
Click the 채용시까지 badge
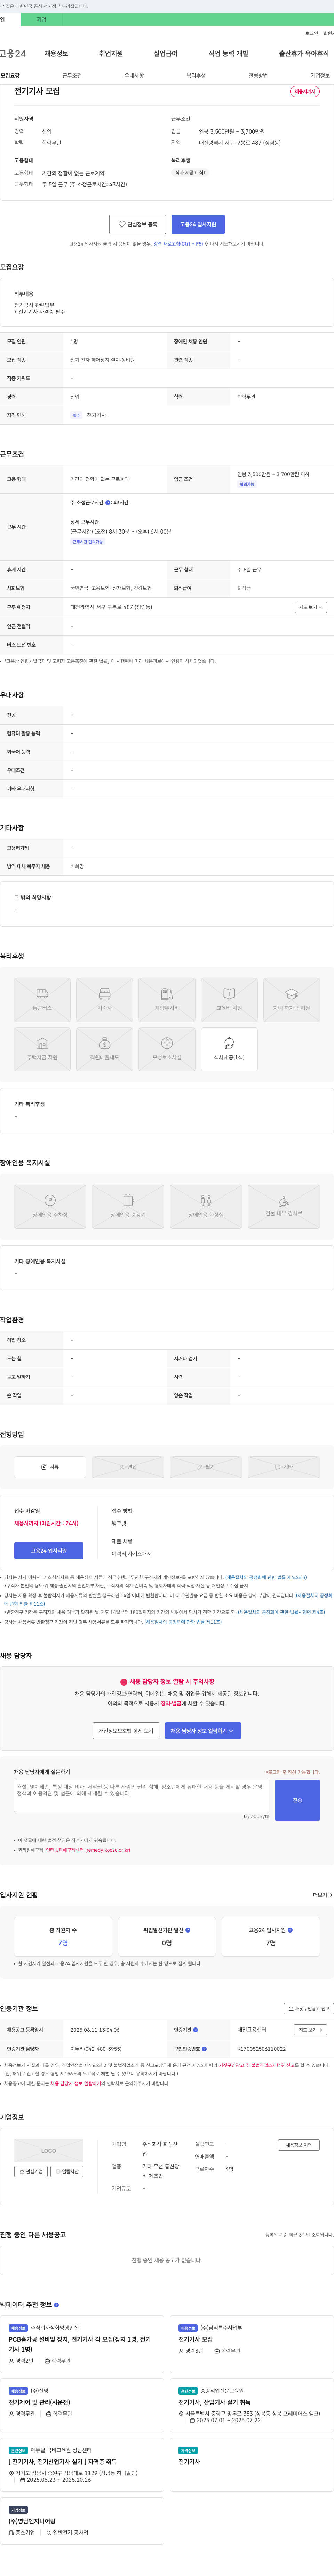pos(305,91)
